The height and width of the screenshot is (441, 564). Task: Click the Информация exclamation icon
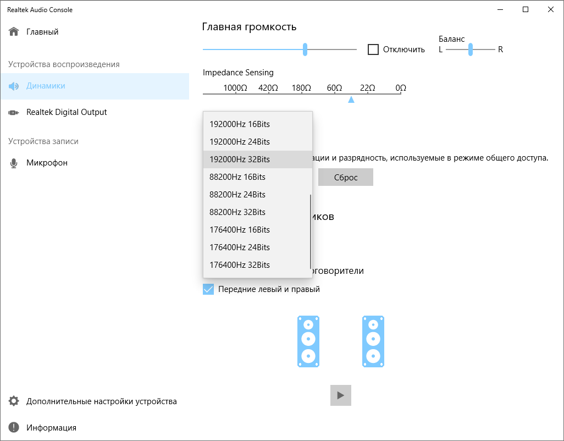click(14, 428)
